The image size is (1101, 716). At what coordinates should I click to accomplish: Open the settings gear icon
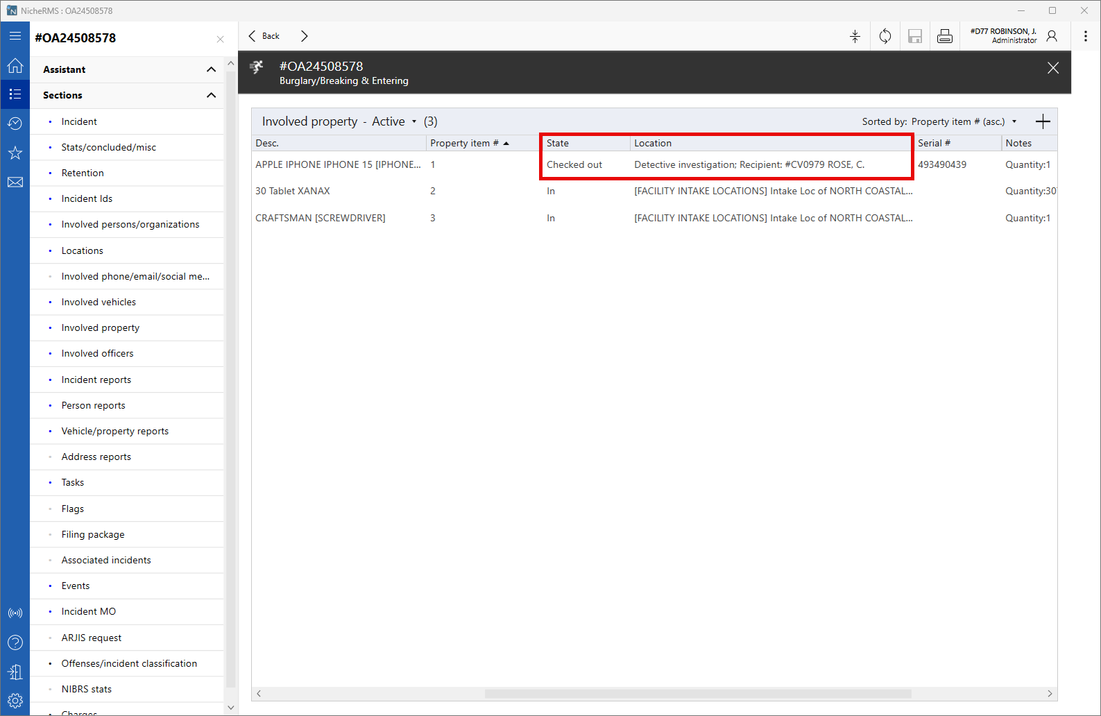pos(15,701)
